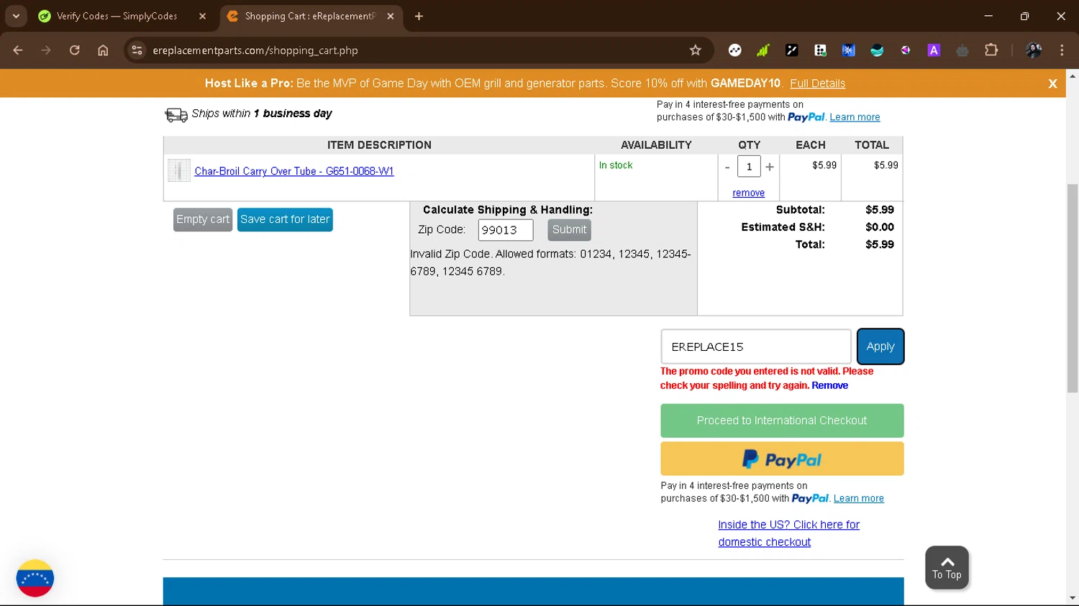Bookmark this page with the star icon

(x=695, y=50)
